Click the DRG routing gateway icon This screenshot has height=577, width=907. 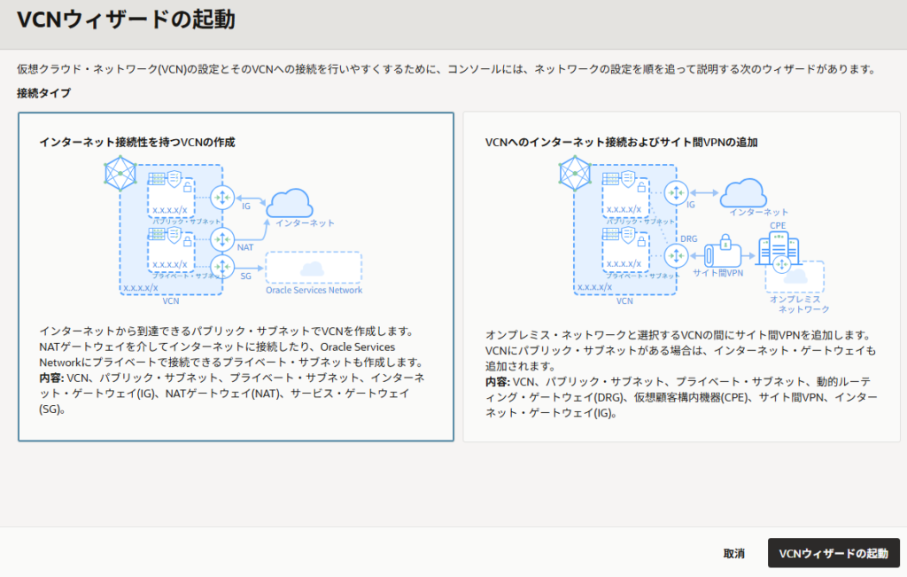point(676,255)
